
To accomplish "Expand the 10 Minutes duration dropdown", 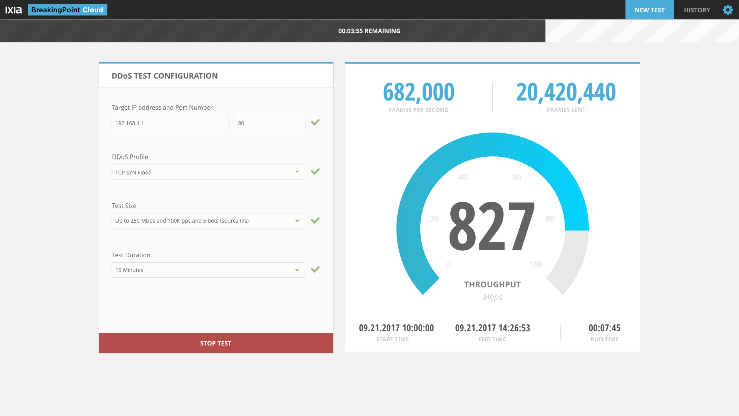I will pos(297,270).
